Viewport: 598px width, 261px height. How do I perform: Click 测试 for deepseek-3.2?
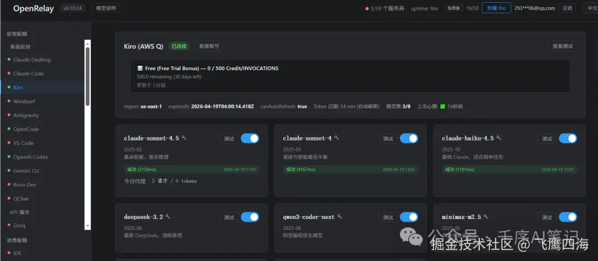(x=229, y=217)
